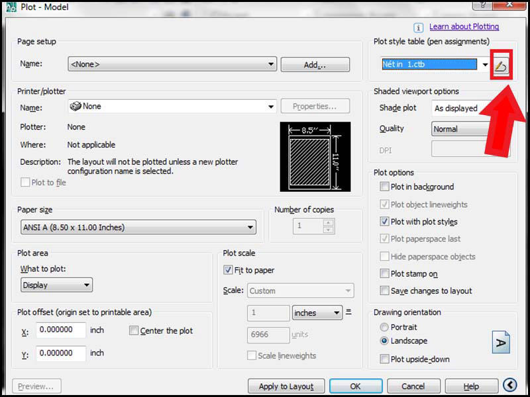Viewport: 530px width, 397px height.
Task: Open the Quality Normal dropdown
Action: [x=460, y=129]
